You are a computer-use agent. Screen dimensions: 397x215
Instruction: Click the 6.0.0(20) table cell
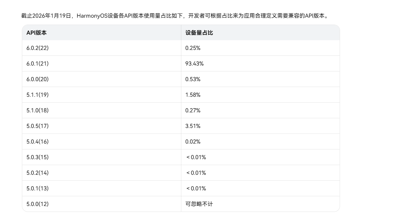pos(38,79)
